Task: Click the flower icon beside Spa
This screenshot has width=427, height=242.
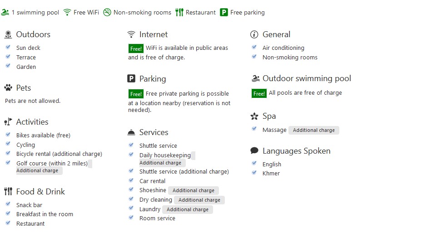Action: tap(254, 116)
